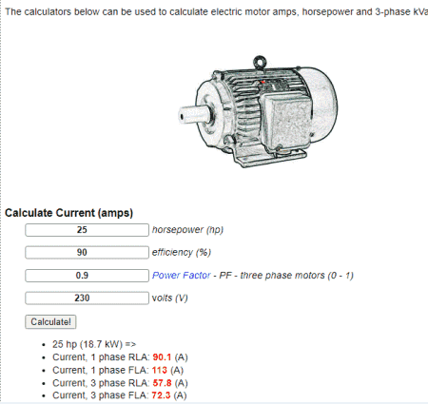Click the intro sentence about the calculators
Screen dimensions: 428x404
[216, 12]
